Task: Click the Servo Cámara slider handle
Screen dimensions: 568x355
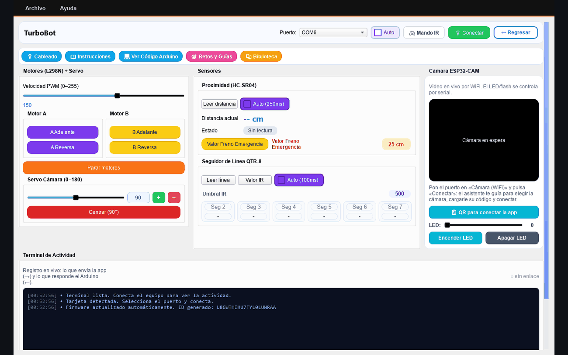Action: click(x=76, y=198)
